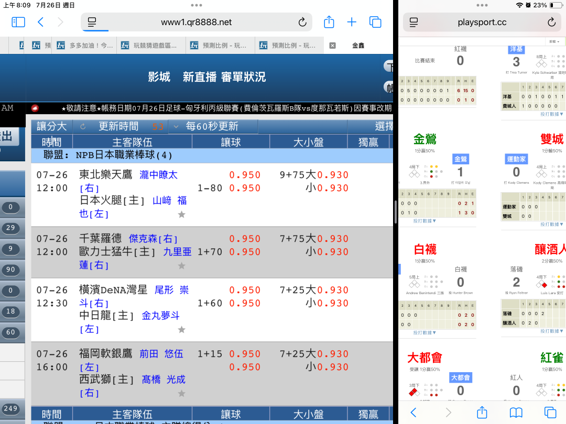This screenshot has width=566, height=424.
Task: Select 白襪 team prediction
Action: click(x=425, y=249)
